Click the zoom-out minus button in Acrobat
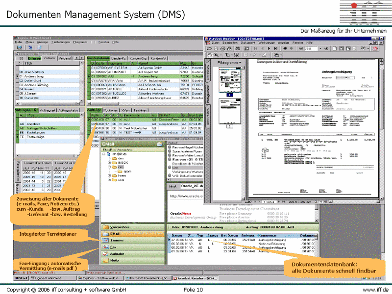Screen dimensions: 392x294 click(301, 49)
